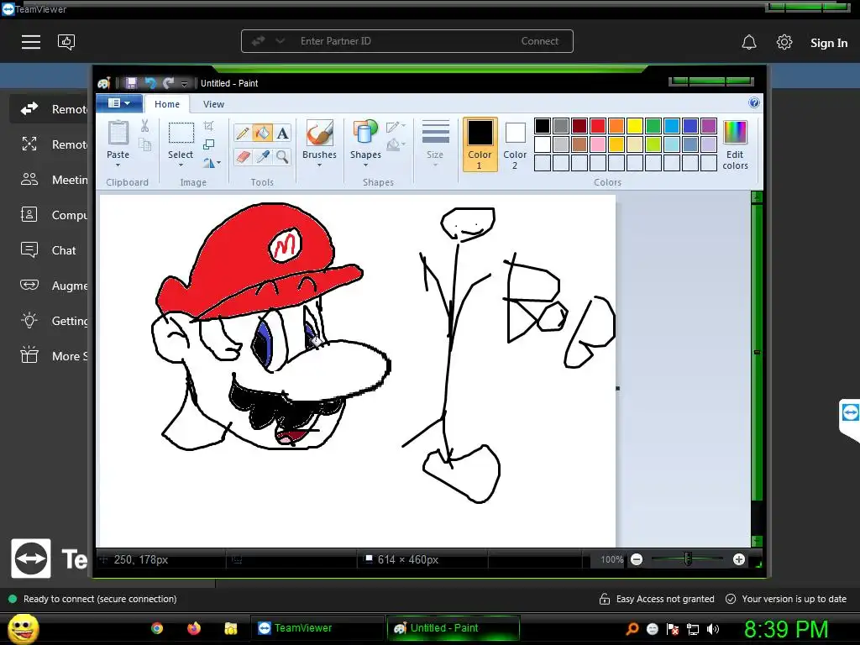Click Zoom out minus button in Paint
The height and width of the screenshot is (645, 860).
(x=637, y=559)
